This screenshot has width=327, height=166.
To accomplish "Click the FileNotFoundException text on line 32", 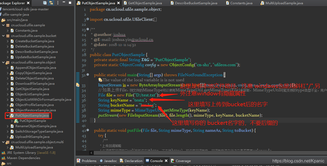I will [x=201, y=75].
